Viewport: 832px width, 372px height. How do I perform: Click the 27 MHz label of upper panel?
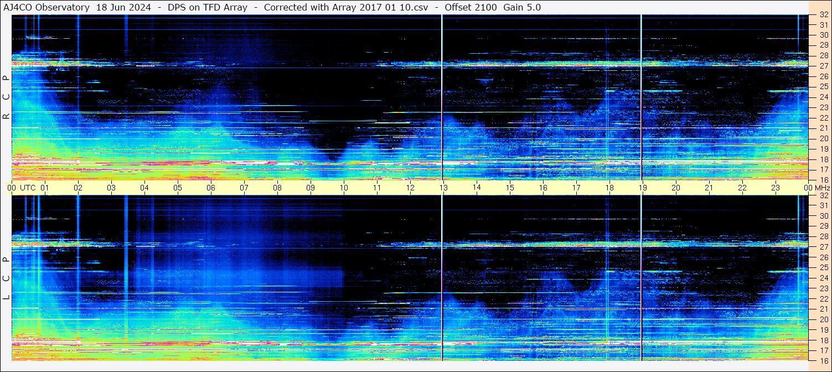[823, 66]
